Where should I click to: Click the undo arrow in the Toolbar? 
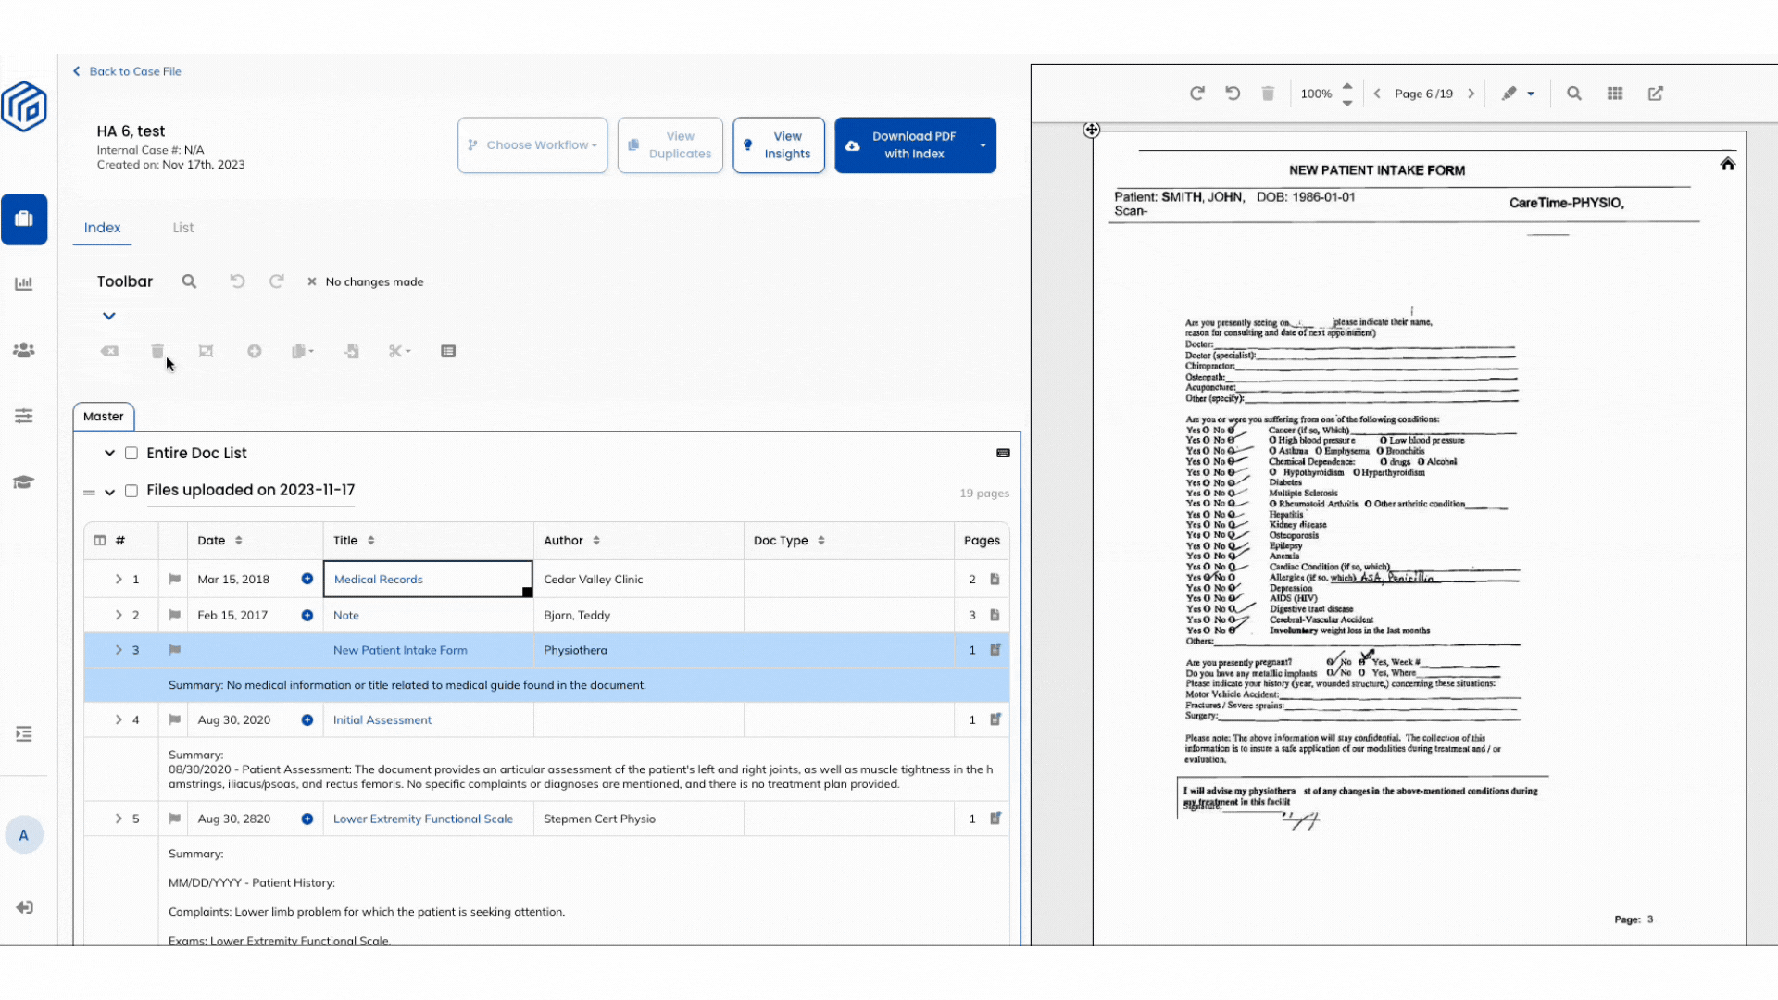[x=237, y=281]
